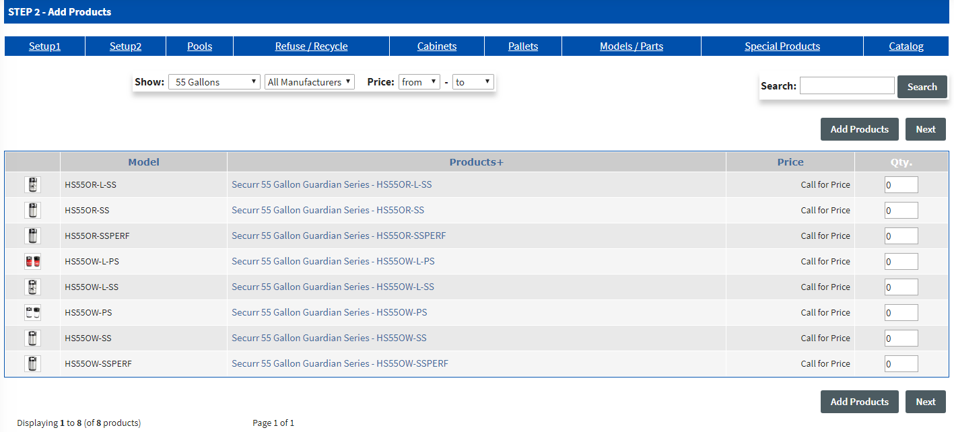
Task: Click the bottom Next button
Action: [x=926, y=402]
